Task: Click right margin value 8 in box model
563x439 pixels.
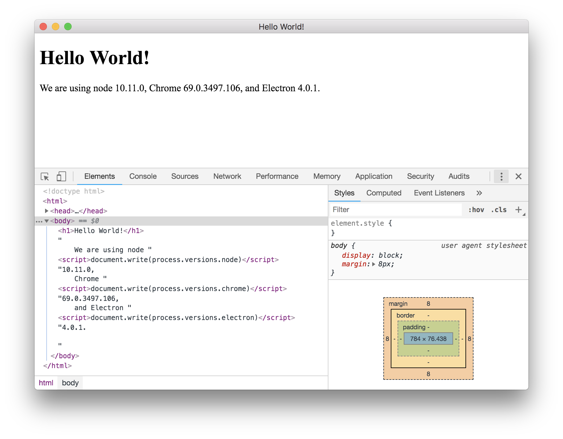Action: pyautogui.click(x=469, y=339)
